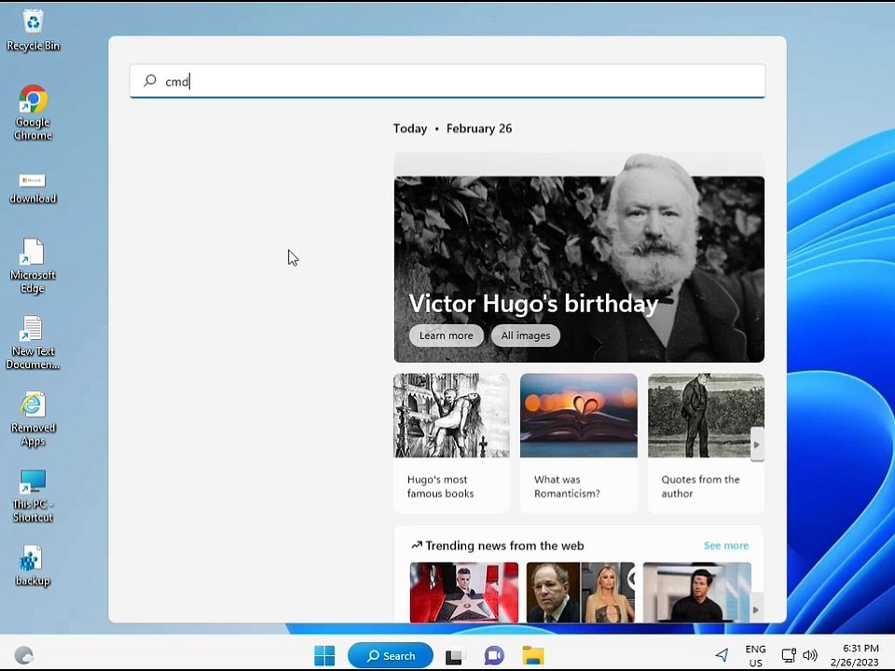Open the clock showing 6:31 PM
The width and height of the screenshot is (895, 671).
(855, 655)
